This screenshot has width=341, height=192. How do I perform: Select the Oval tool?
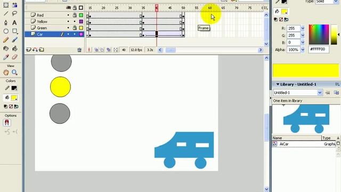coord(6,31)
